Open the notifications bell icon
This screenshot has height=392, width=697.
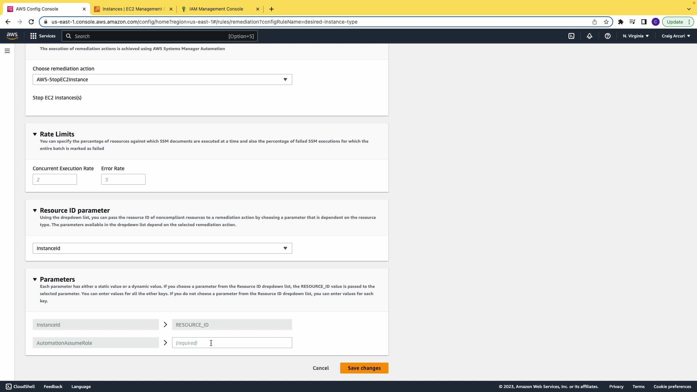coord(589,36)
